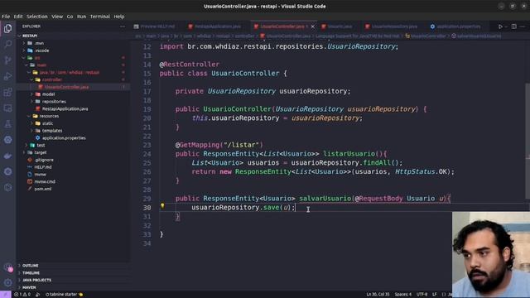Open the Edit menu
The width and height of the screenshot is (530, 298).
pos(18,17)
